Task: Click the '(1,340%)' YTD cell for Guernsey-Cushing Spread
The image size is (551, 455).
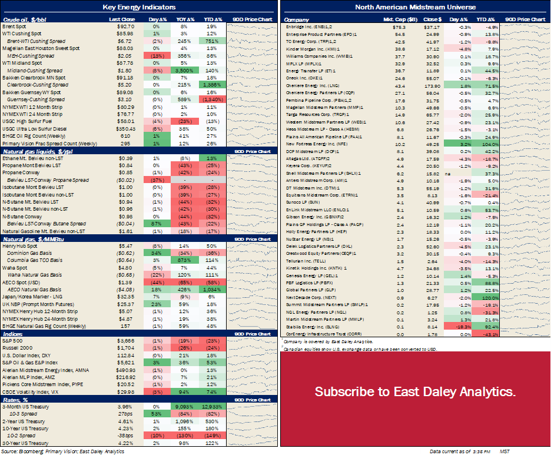Action: tap(212, 99)
